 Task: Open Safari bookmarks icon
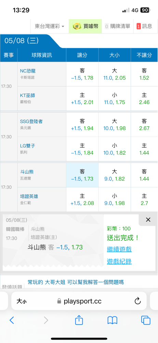click(113, 320)
